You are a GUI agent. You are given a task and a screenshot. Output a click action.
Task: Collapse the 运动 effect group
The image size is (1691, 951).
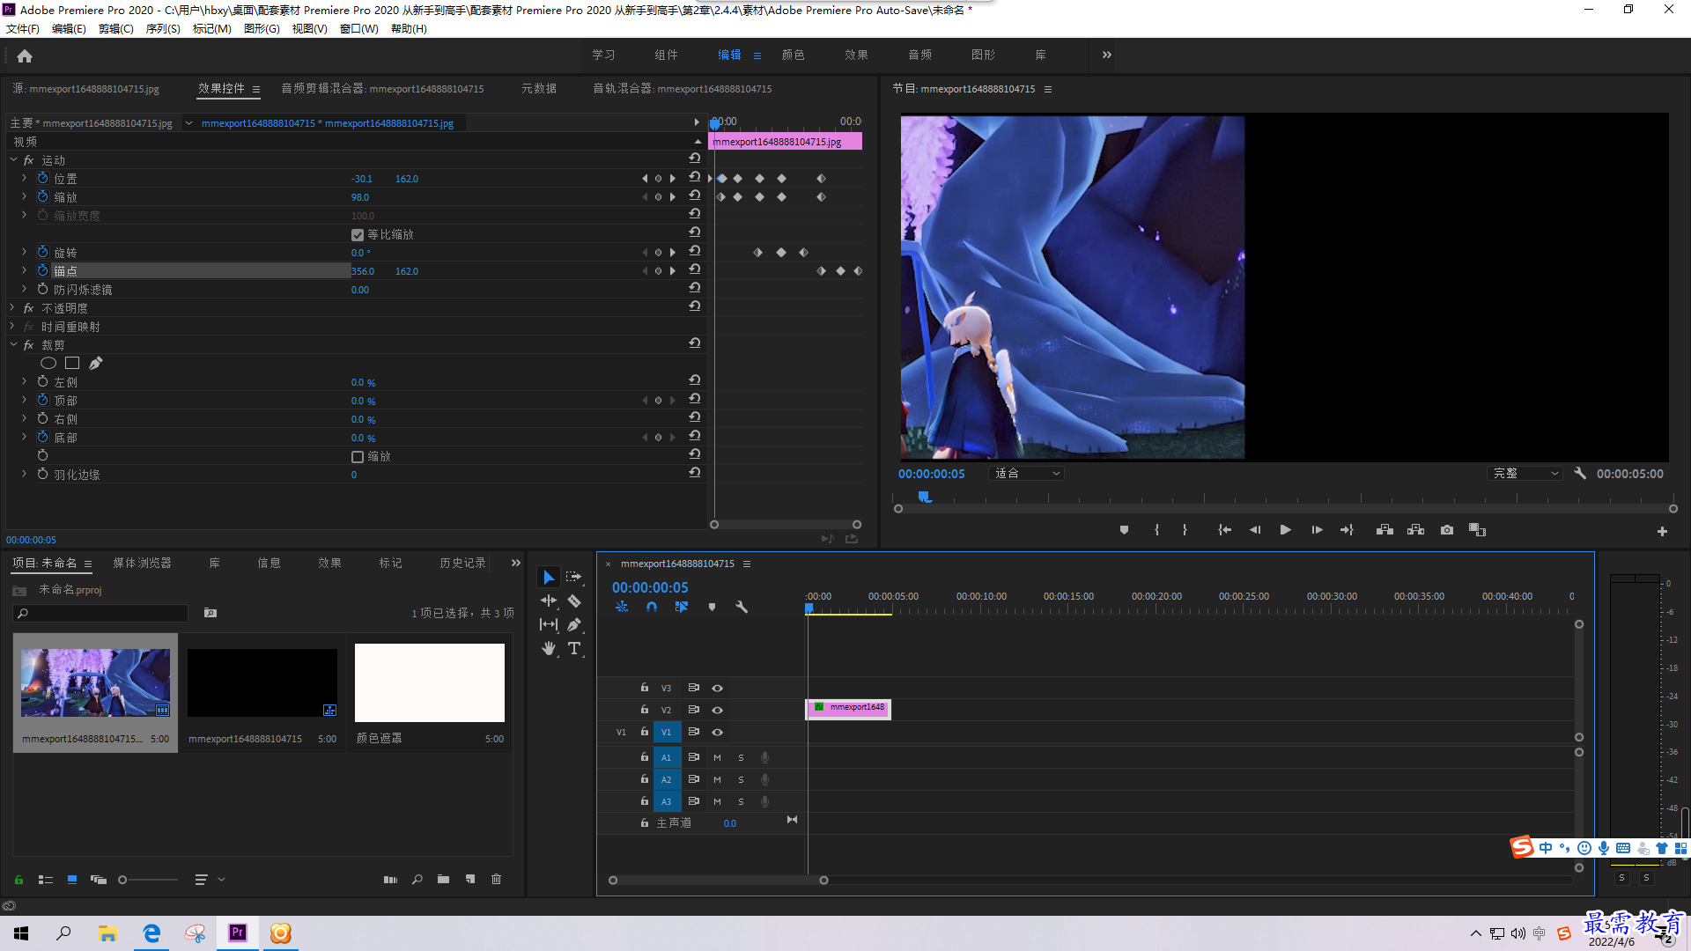point(13,159)
